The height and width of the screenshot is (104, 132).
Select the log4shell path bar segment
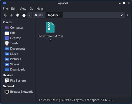tap(54, 15)
